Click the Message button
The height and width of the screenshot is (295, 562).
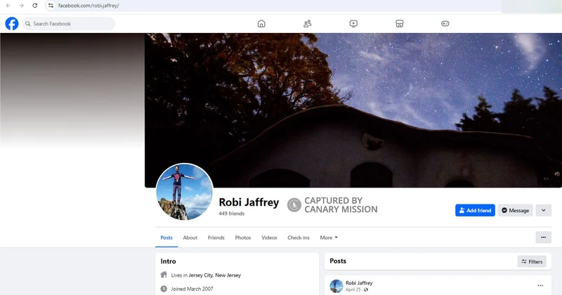[516, 211]
